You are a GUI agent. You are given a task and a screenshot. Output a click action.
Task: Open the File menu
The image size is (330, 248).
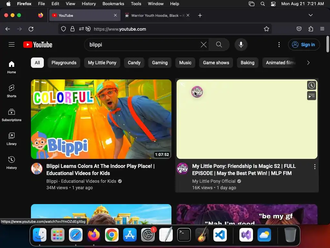tap(41, 4)
